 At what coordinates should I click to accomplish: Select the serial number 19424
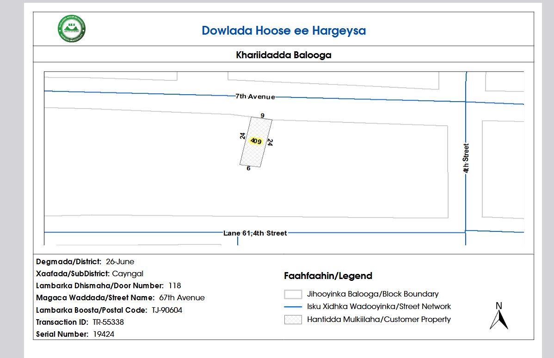[x=104, y=334]
